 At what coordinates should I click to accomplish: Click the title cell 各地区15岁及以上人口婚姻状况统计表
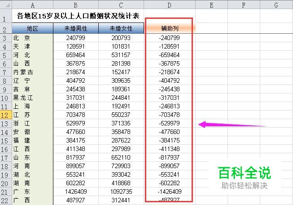[x=78, y=16]
